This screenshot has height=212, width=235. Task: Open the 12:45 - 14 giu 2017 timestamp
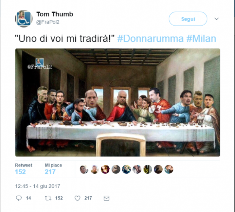pyautogui.click(x=38, y=186)
